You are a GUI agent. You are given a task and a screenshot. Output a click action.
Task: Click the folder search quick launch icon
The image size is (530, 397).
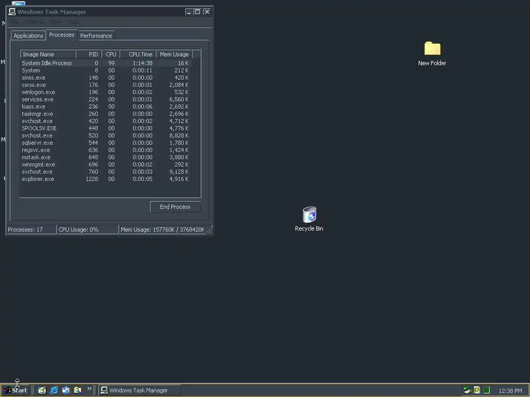click(78, 390)
